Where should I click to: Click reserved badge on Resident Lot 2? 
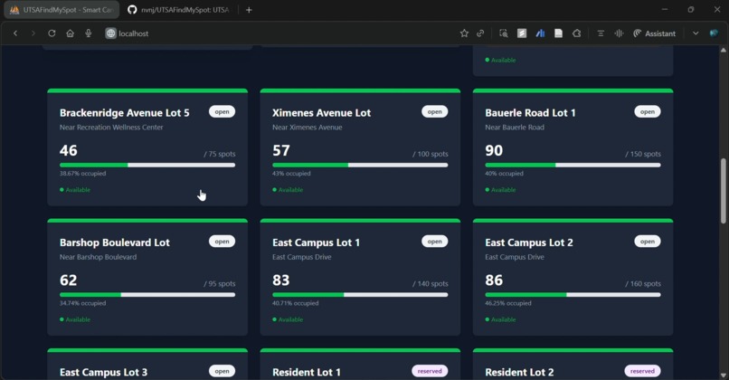642,371
